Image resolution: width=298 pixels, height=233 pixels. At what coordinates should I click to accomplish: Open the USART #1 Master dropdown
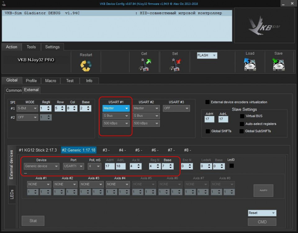(116, 108)
